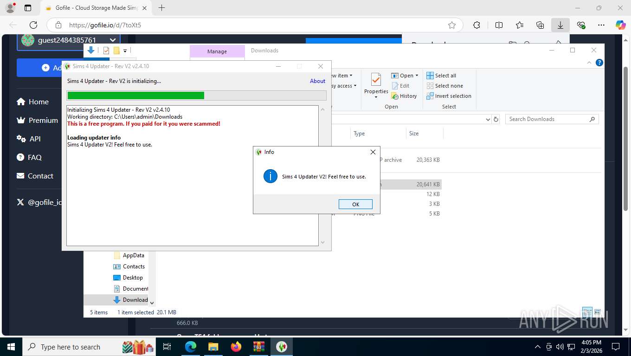Click Select none in Explorer ribbon
Viewport: 631px width, 356px height.
click(444, 86)
